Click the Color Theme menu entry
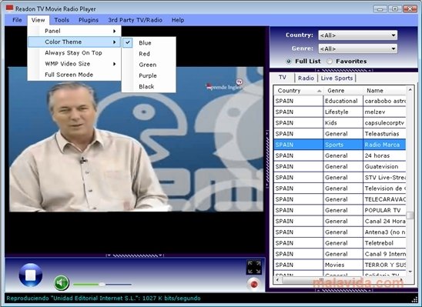The width and height of the screenshot is (422, 307). tap(74, 42)
